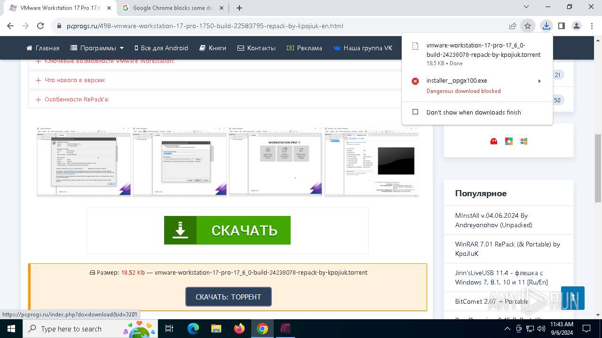Switch to Google Chrome blocks some downloads tab

(173, 8)
